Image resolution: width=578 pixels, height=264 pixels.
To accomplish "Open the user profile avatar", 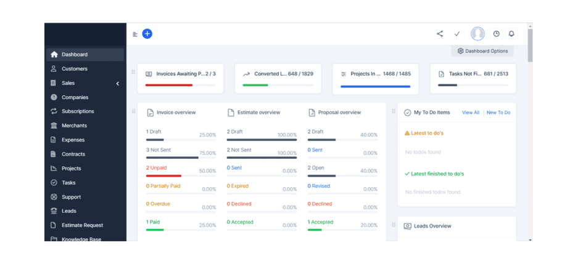I will [477, 34].
